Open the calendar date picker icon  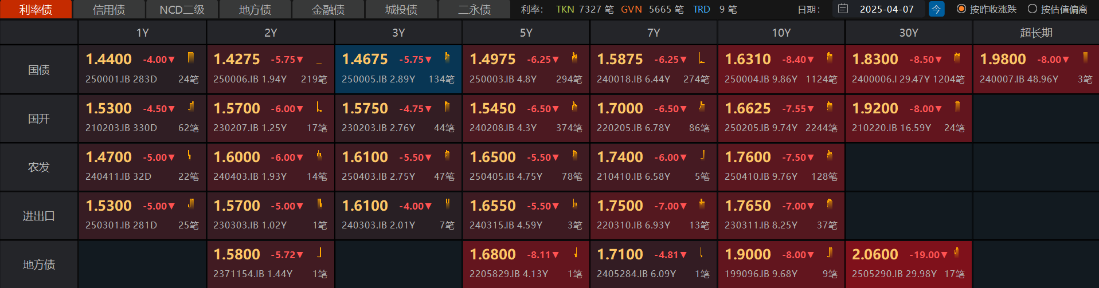pyautogui.click(x=843, y=9)
